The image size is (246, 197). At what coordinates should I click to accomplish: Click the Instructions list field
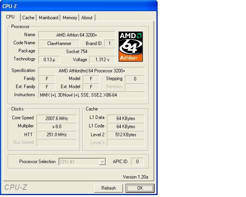[92, 95]
